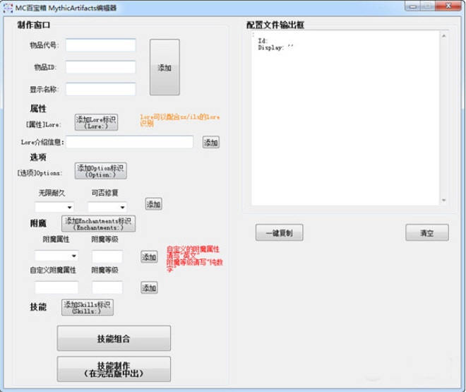This screenshot has height=392, width=466.
Task: Click the 自定义附魔属性 input field
Action: (56, 287)
